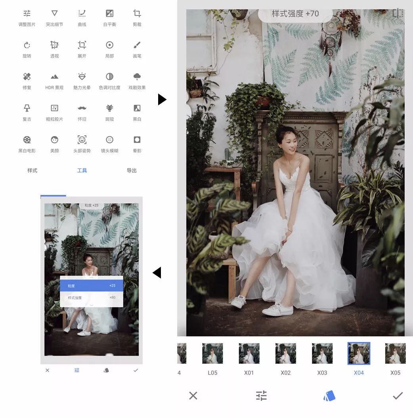The width and height of the screenshot is (413, 418).
Task: Cancel with large X at bottom
Action: 193,395
